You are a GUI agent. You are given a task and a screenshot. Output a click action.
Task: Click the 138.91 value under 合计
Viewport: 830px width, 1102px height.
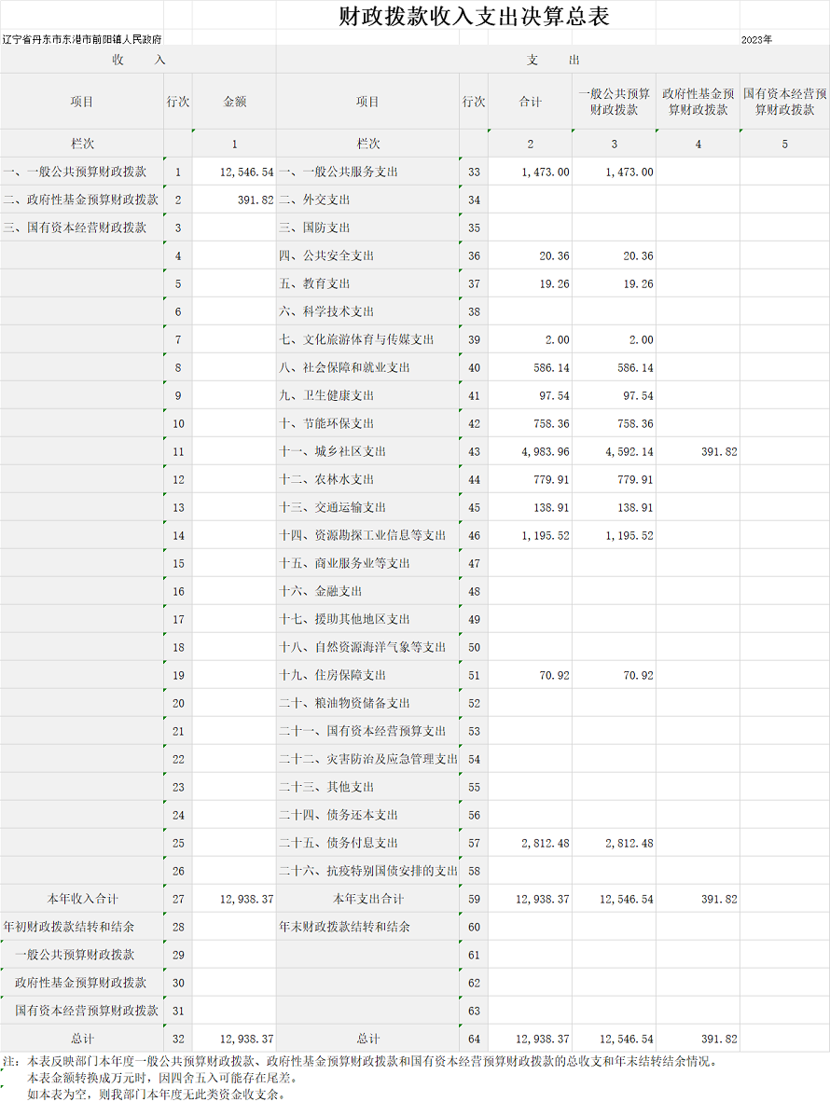pos(552,507)
